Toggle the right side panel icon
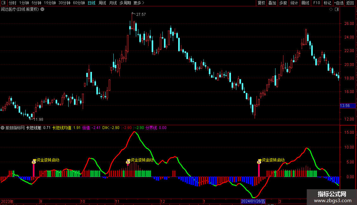Screen dimensions: 357x205 [337, 9]
